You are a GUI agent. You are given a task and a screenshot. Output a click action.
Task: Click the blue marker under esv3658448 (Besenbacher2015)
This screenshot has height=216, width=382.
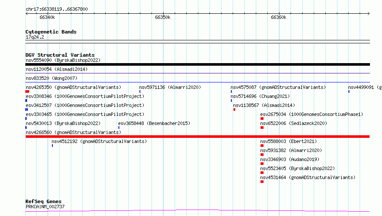[x=119, y=128]
